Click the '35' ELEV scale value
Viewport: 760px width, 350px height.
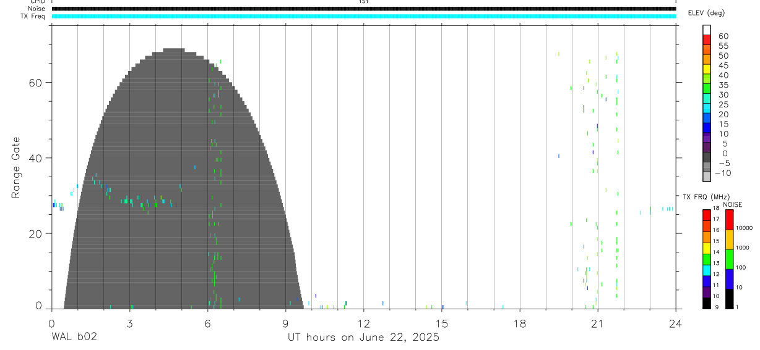click(723, 85)
